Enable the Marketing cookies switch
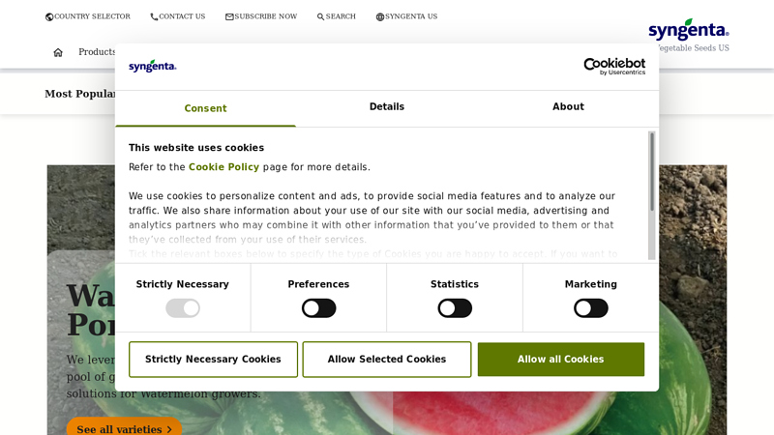The image size is (774, 435). tap(591, 308)
